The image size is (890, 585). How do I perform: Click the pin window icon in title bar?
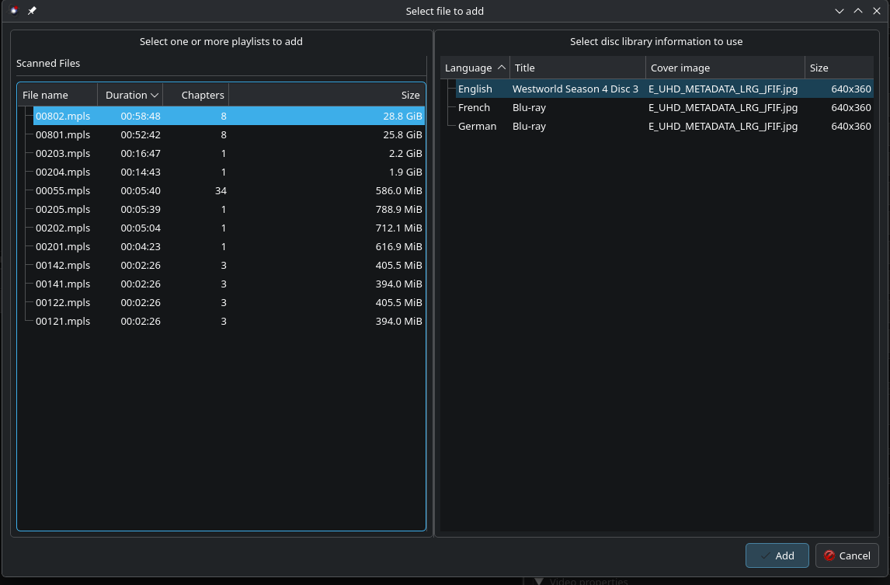pyautogui.click(x=32, y=11)
